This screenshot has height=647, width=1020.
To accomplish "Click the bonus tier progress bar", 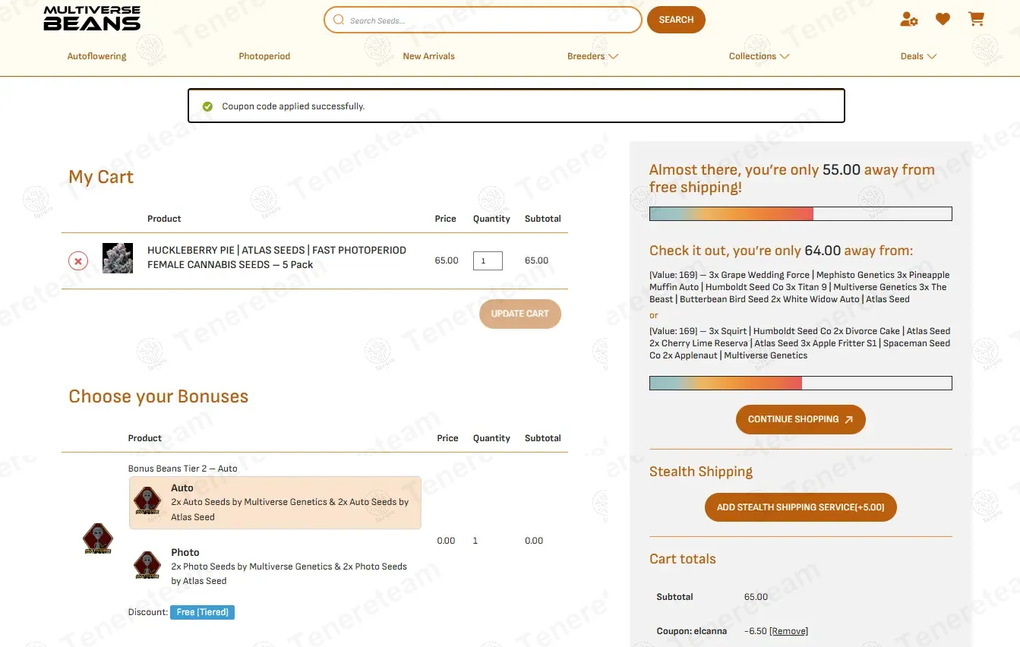I will [801, 383].
